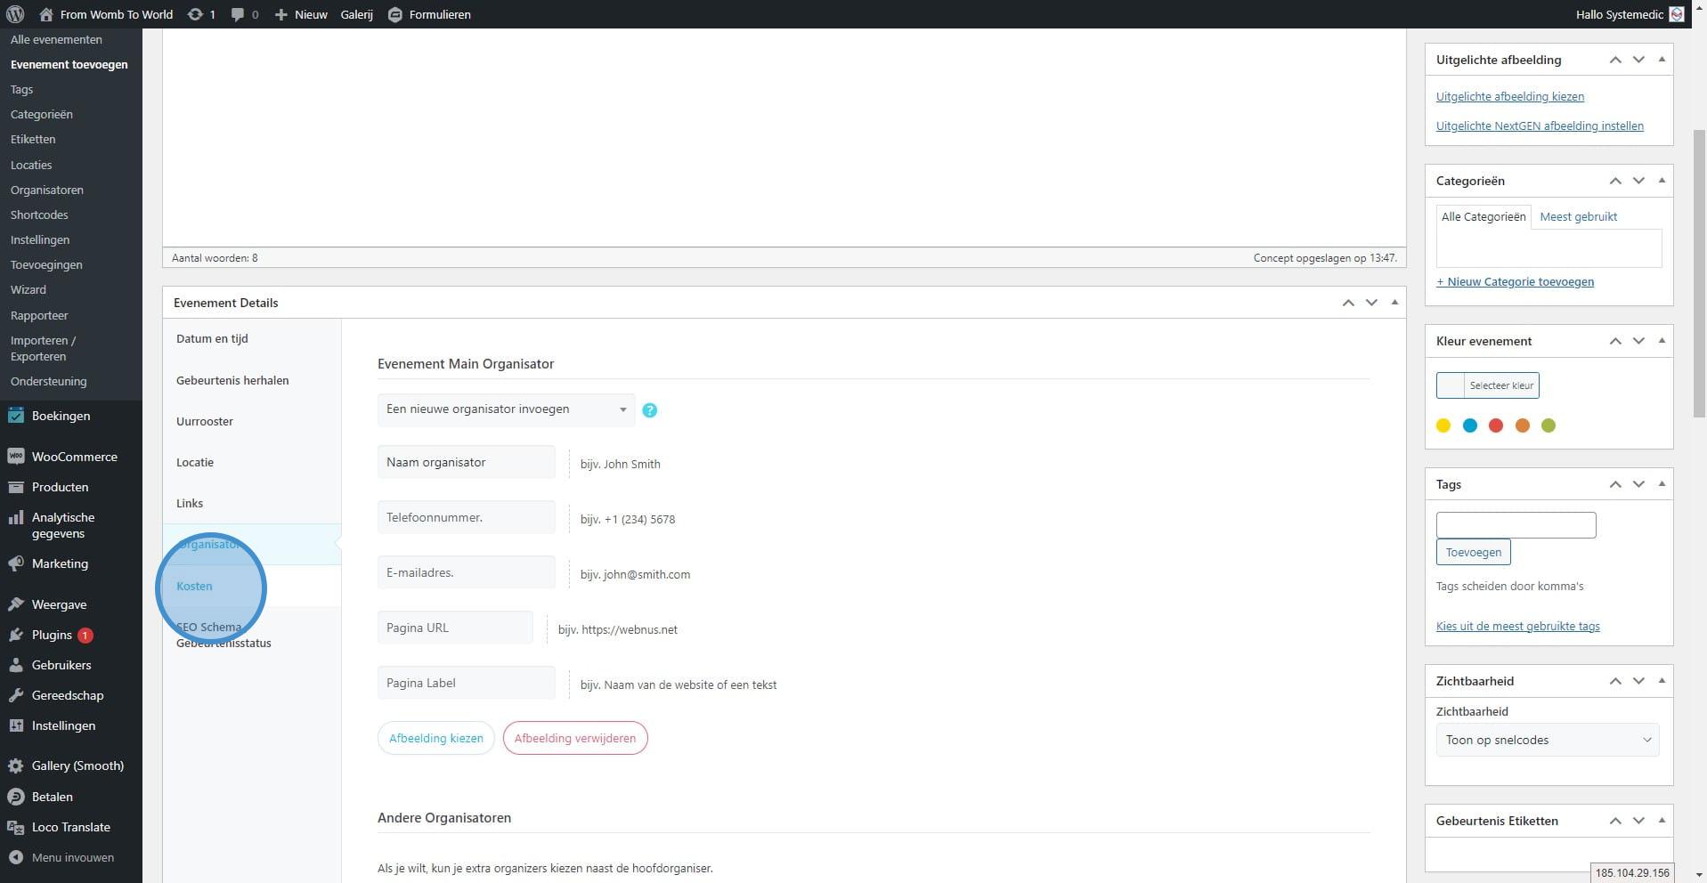Screen dimensions: 1707x883
Task: Open WooCommerce from the sidebar
Action: (74, 457)
